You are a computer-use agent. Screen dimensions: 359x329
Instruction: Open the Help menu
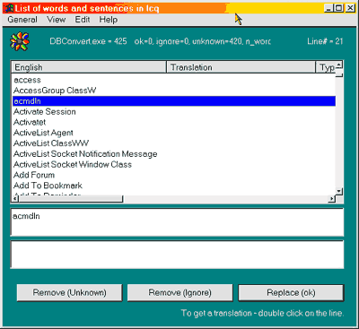pos(109,20)
